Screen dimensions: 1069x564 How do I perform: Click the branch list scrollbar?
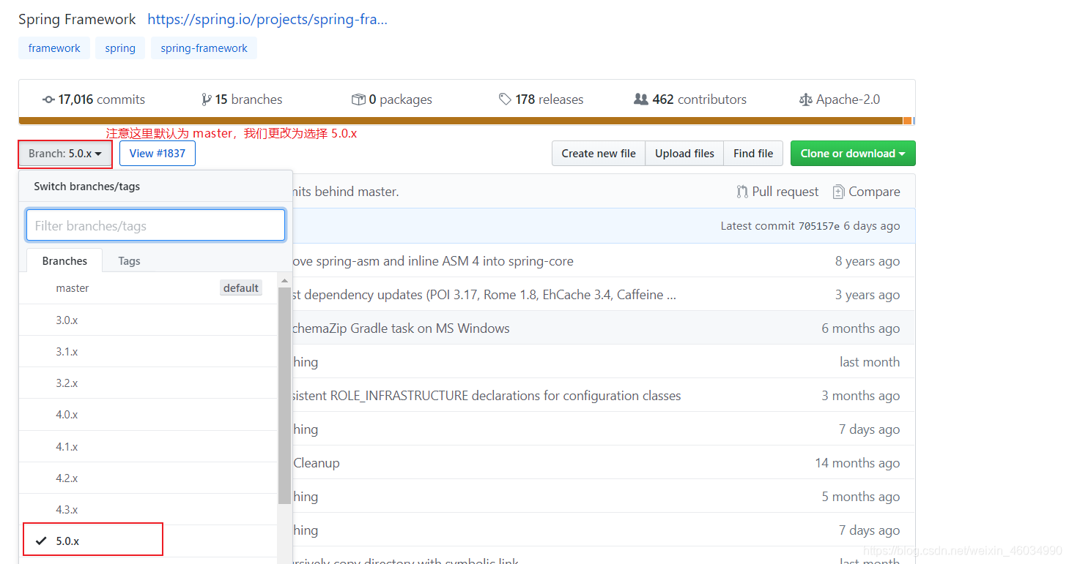pos(284,395)
